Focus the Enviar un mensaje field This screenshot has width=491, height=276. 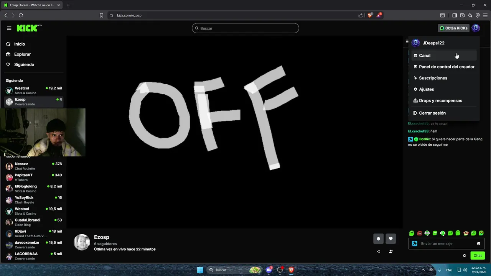447,243
